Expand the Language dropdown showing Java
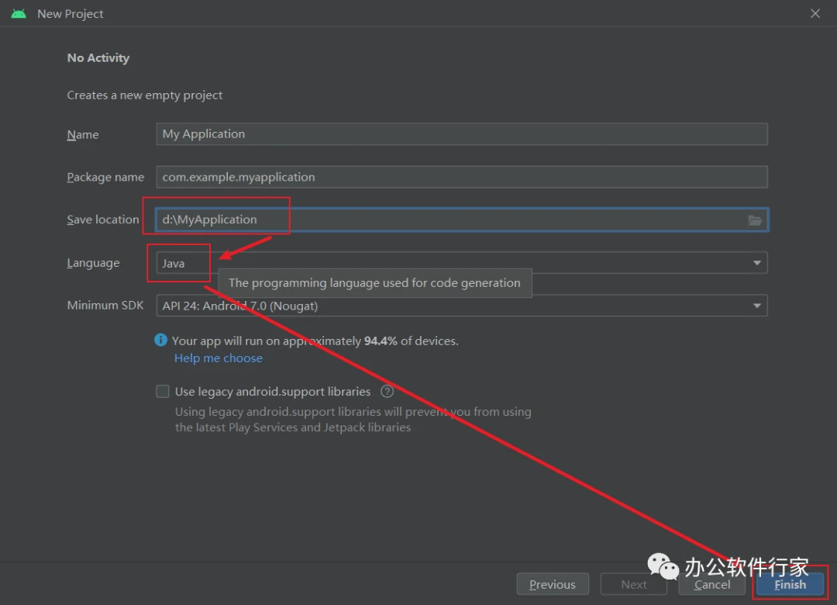This screenshot has height=605, width=837. (x=756, y=263)
